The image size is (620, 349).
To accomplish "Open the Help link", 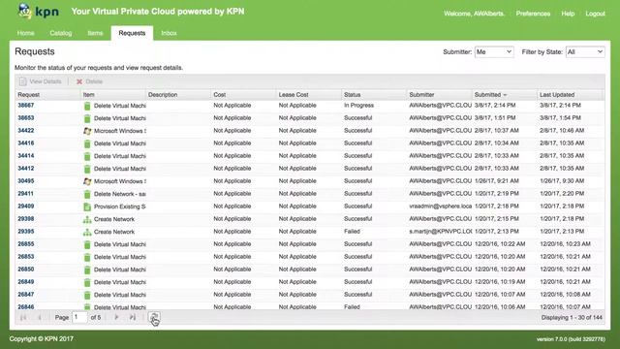I will click(568, 14).
